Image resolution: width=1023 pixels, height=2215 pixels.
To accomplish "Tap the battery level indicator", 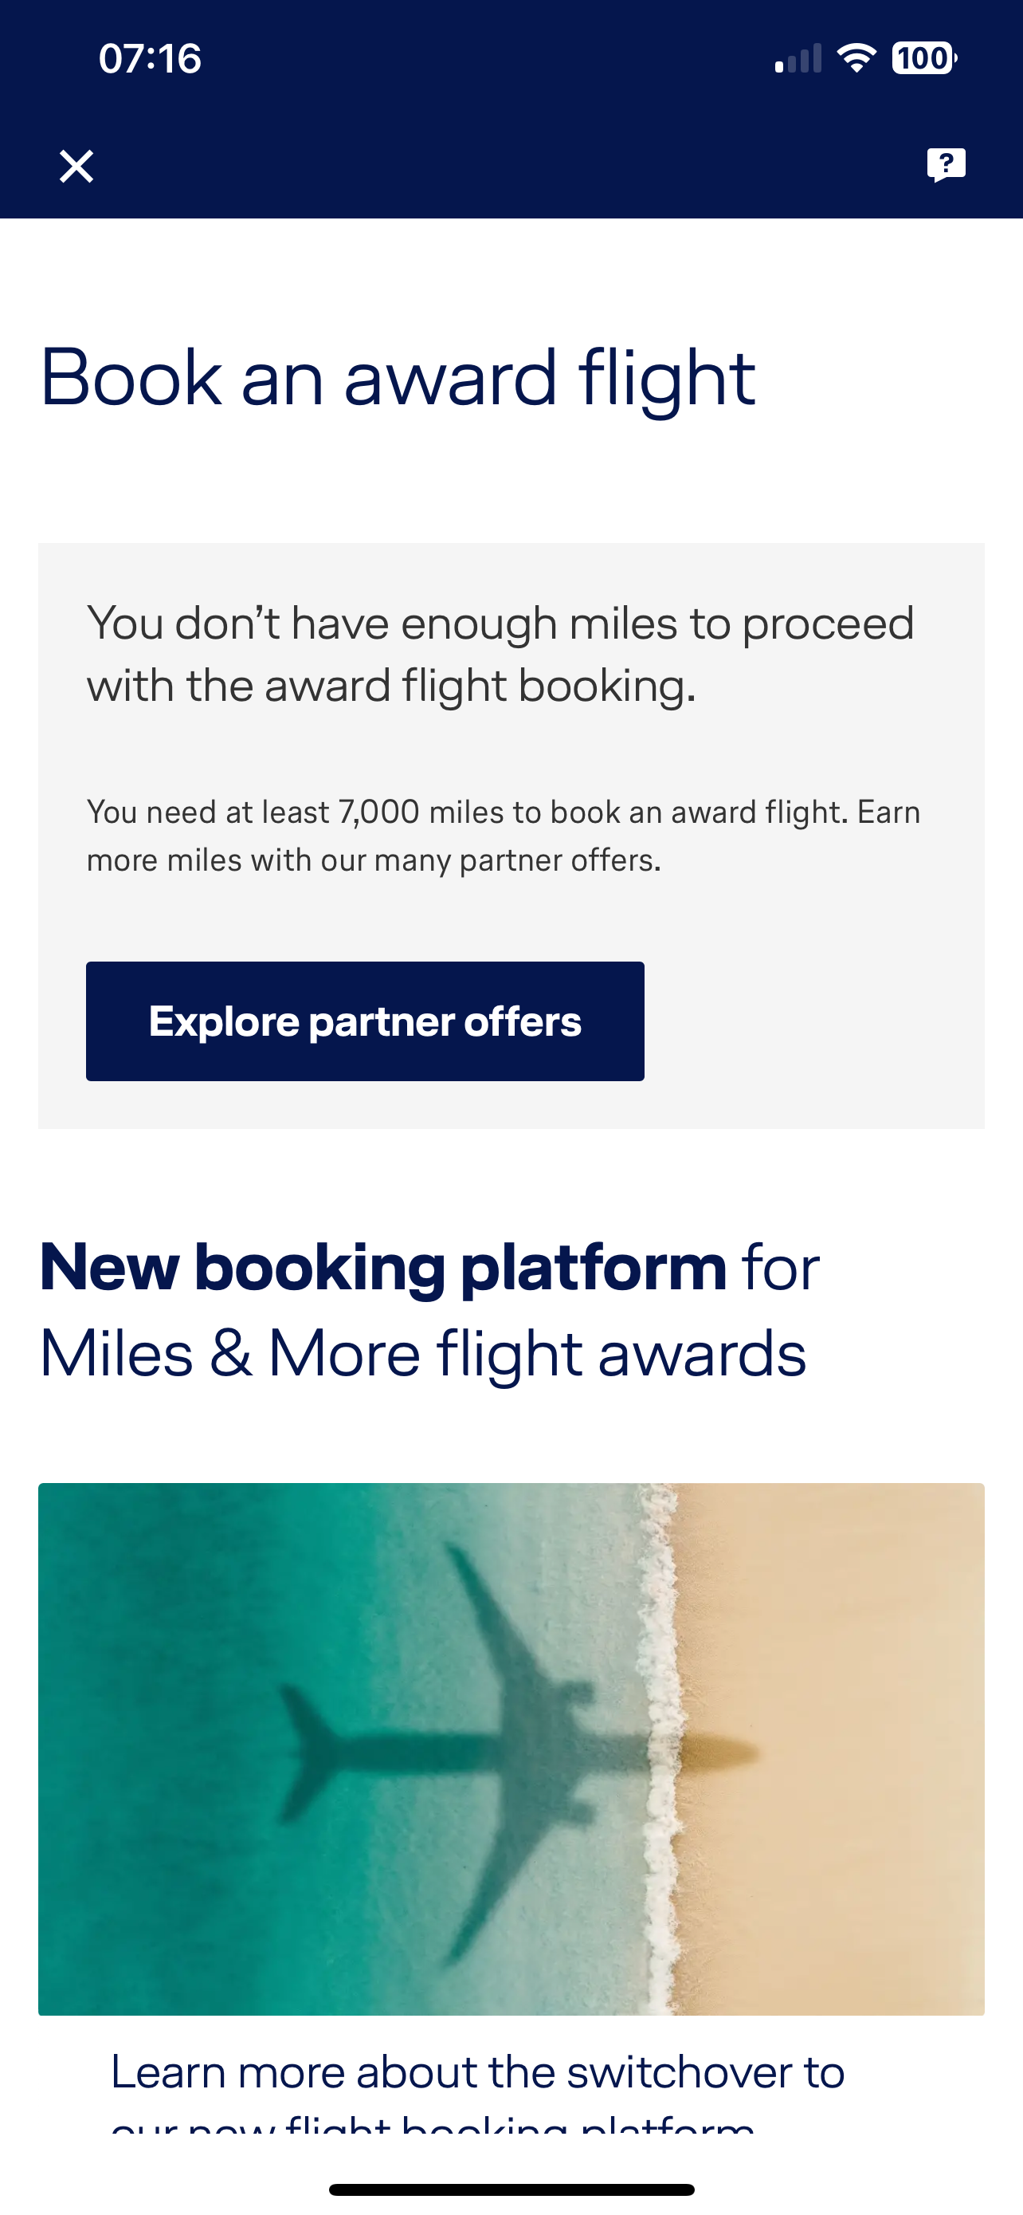I will (923, 58).
